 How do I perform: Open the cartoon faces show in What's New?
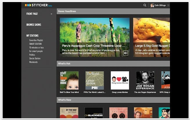[164, 113]
